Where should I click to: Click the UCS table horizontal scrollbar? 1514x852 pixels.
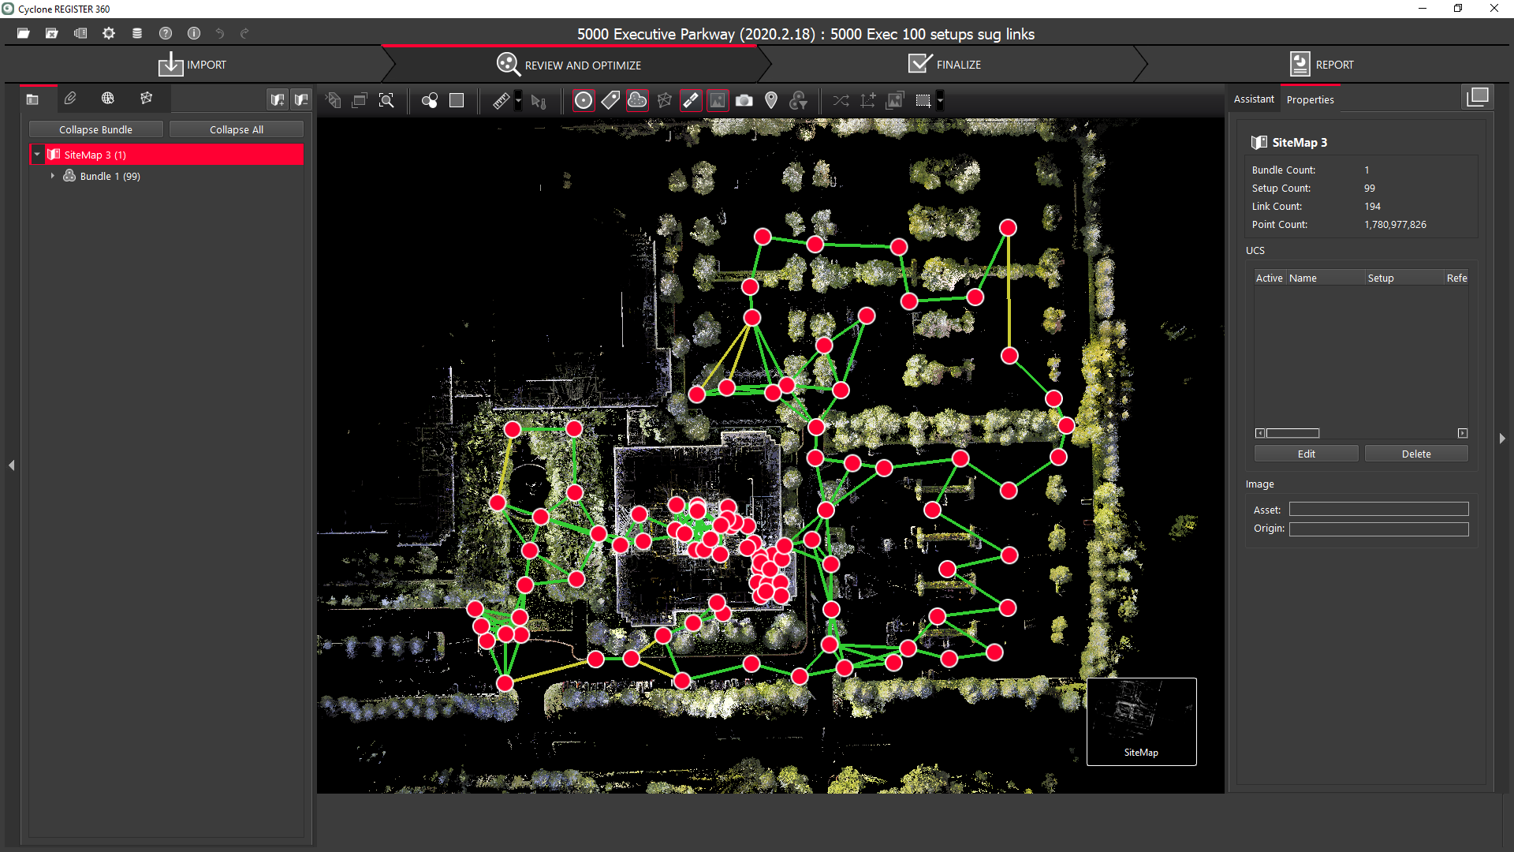[x=1292, y=433]
